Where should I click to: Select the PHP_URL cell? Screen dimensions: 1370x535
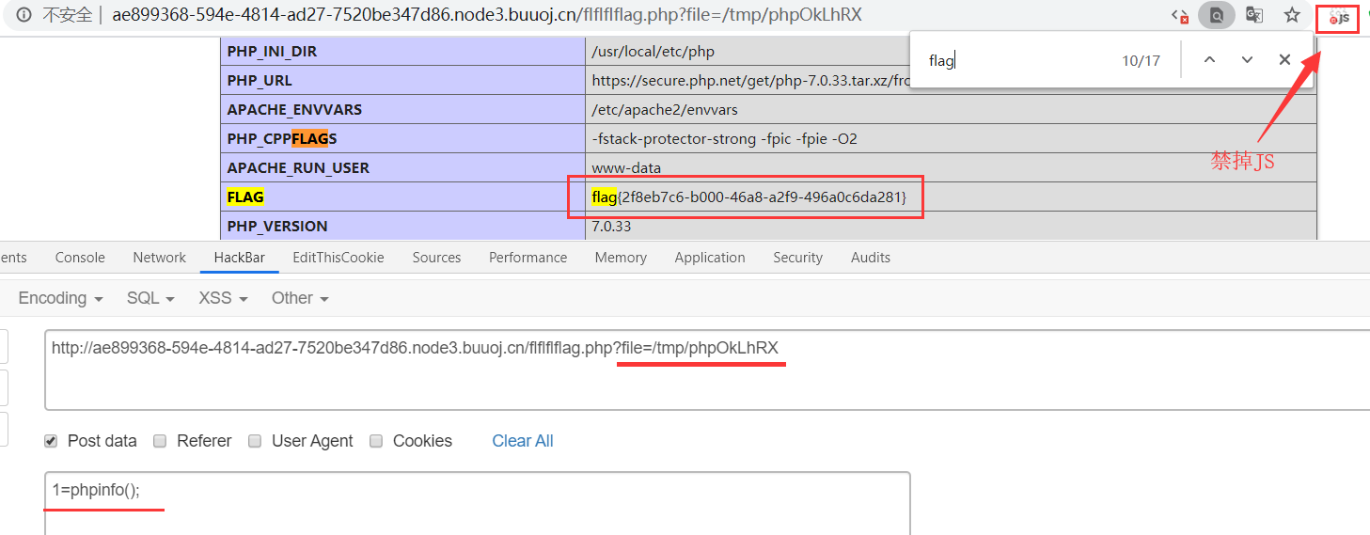click(x=402, y=80)
